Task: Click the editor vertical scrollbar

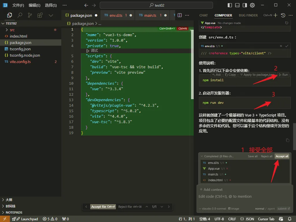Action: [192, 64]
